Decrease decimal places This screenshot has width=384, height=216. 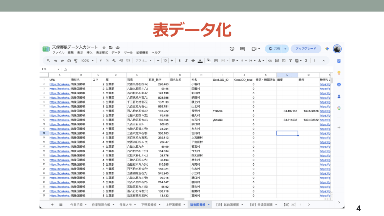tap(114, 61)
